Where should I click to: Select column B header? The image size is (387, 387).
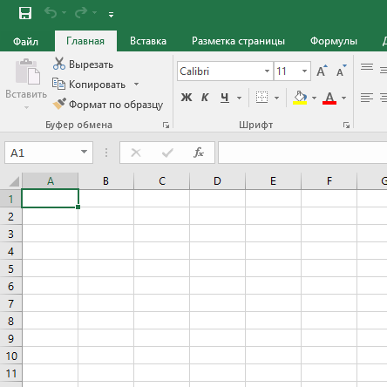[x=105, y=181]
